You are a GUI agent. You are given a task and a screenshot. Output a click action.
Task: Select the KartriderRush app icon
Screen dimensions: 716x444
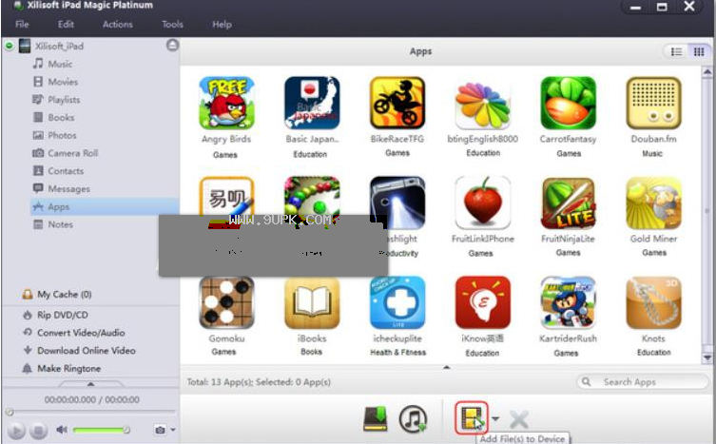(568, 302)
